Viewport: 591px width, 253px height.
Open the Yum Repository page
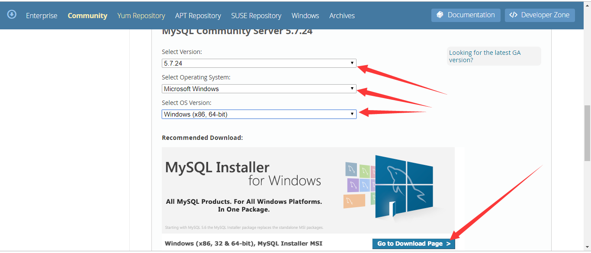click(141, 15)
